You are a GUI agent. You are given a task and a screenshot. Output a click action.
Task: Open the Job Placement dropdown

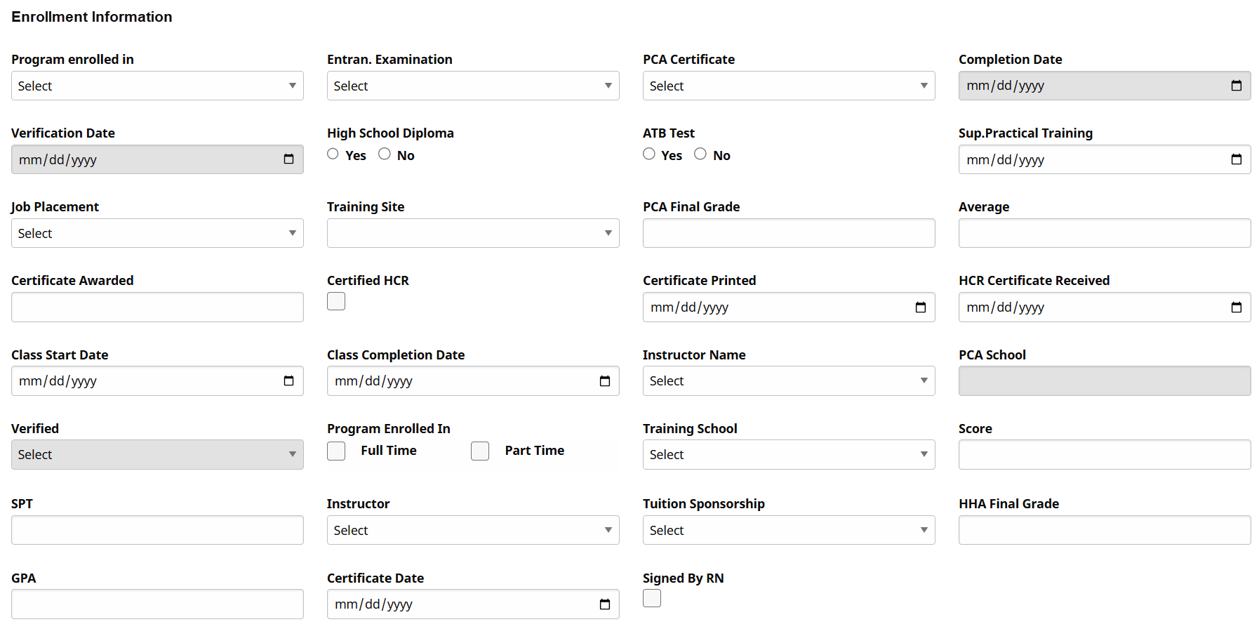click(157, 232)
